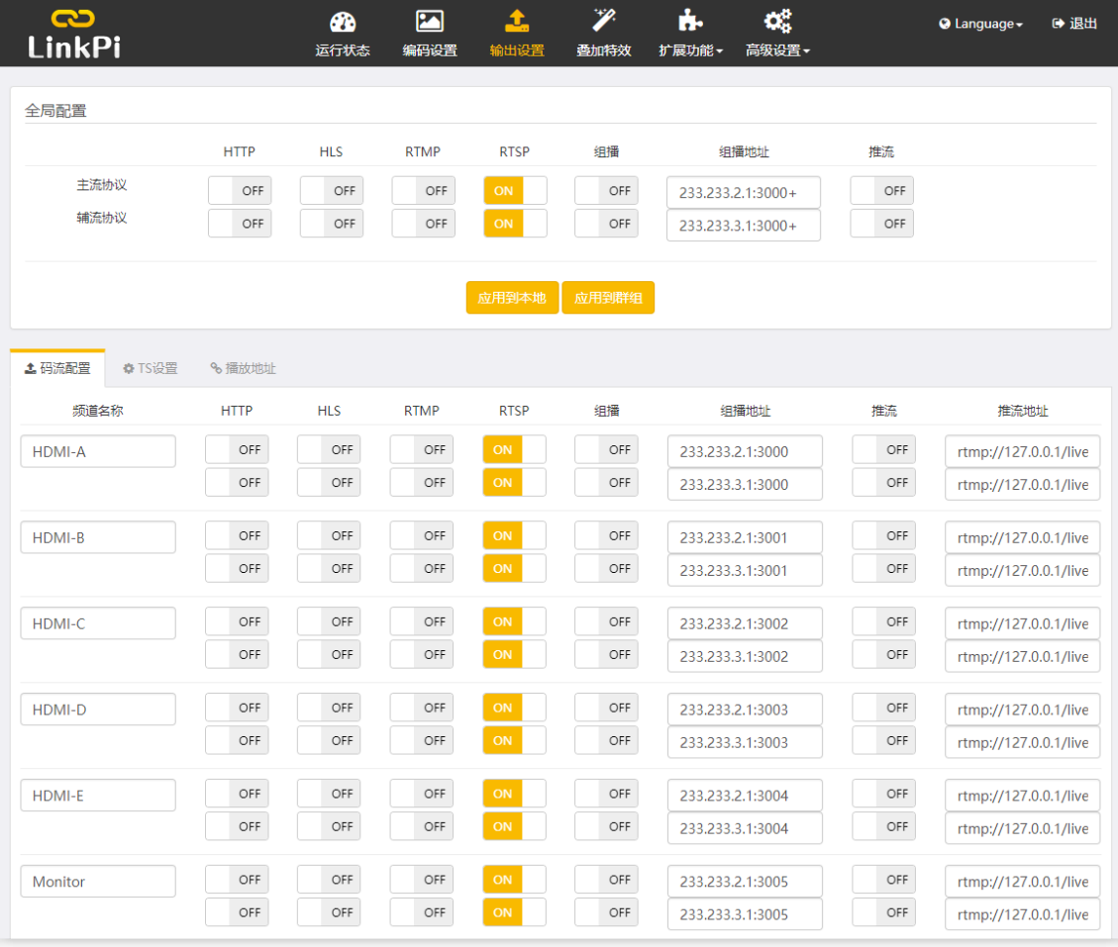
Task: Expand the 扩展功能 dropdown menu
Action: [x=720, y=51]
